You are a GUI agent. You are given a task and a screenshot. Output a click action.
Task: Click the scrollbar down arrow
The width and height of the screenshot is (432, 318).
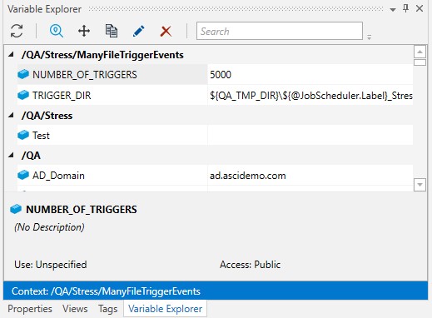click(x=420, y=185)
